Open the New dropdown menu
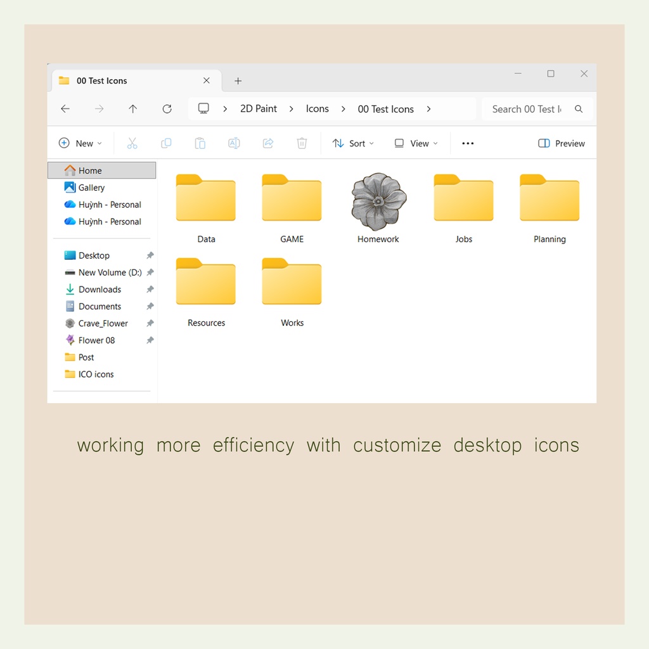Screen dimensions: 649x649 [80, 143]
